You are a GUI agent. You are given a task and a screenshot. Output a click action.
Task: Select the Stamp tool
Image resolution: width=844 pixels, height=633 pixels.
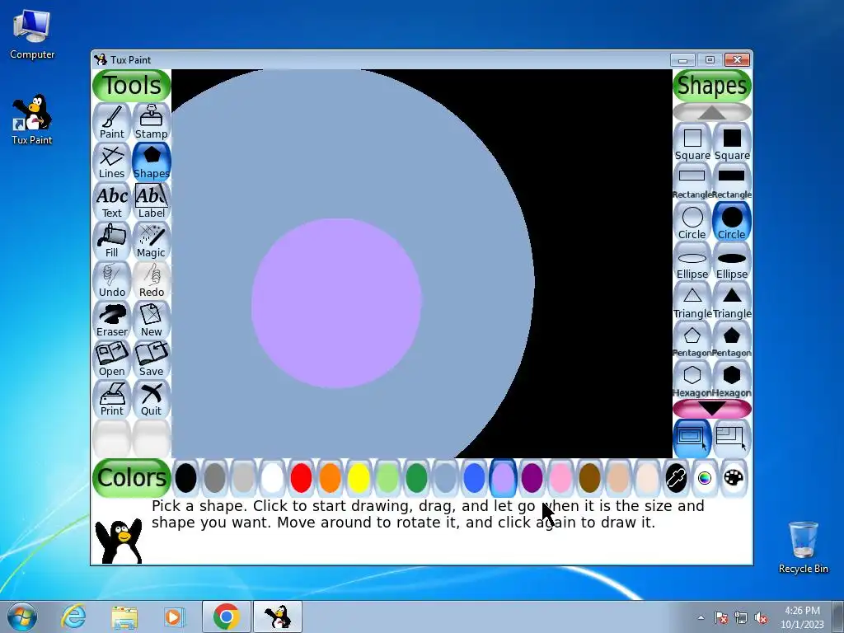point(152,122)
